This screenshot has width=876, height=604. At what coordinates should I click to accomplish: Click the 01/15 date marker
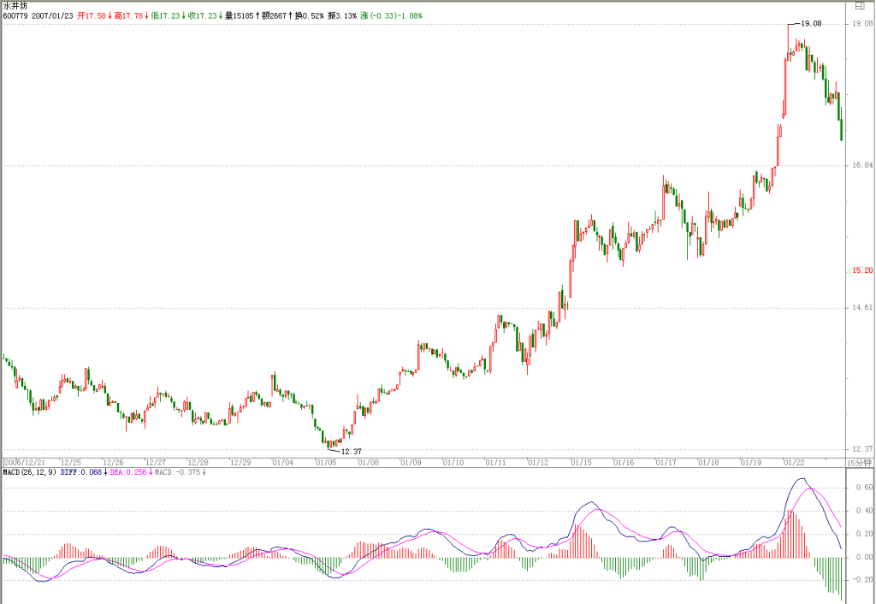[x=581, y=463]
